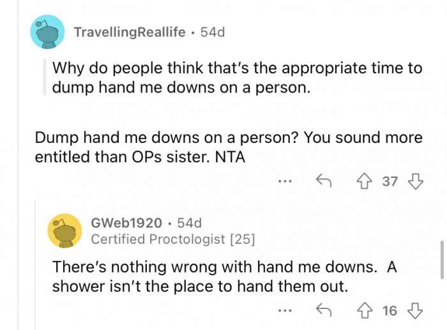
Task: Click the 54d timestamp on GWeb1920's reply
Action: [x=190, y=223]
